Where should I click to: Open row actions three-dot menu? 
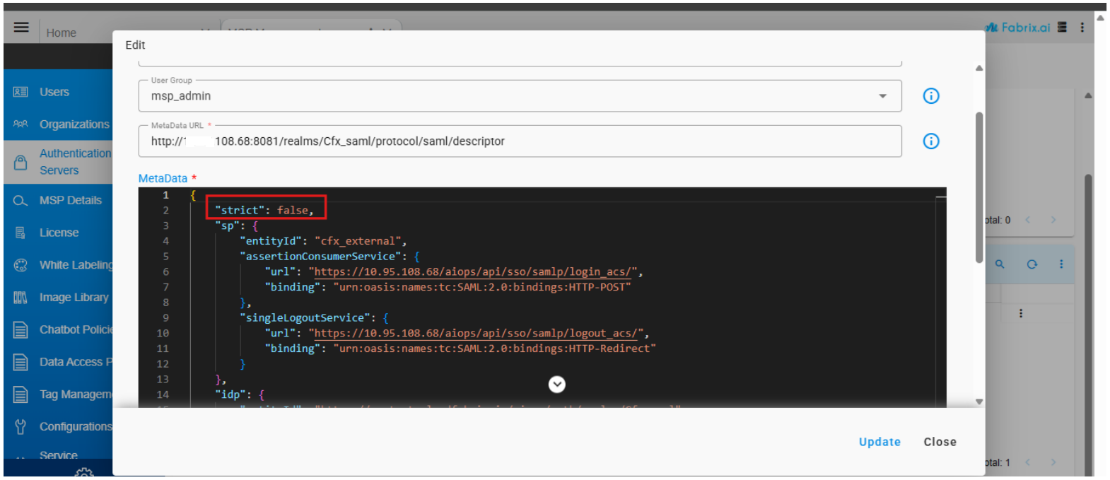click(x=1020, y=313)
